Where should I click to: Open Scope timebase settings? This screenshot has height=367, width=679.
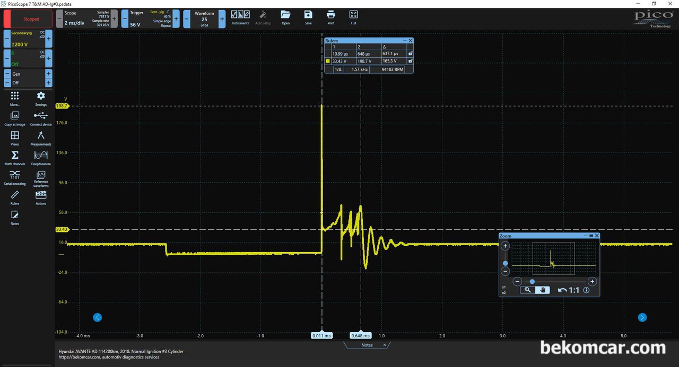click(x=86, y=19)
